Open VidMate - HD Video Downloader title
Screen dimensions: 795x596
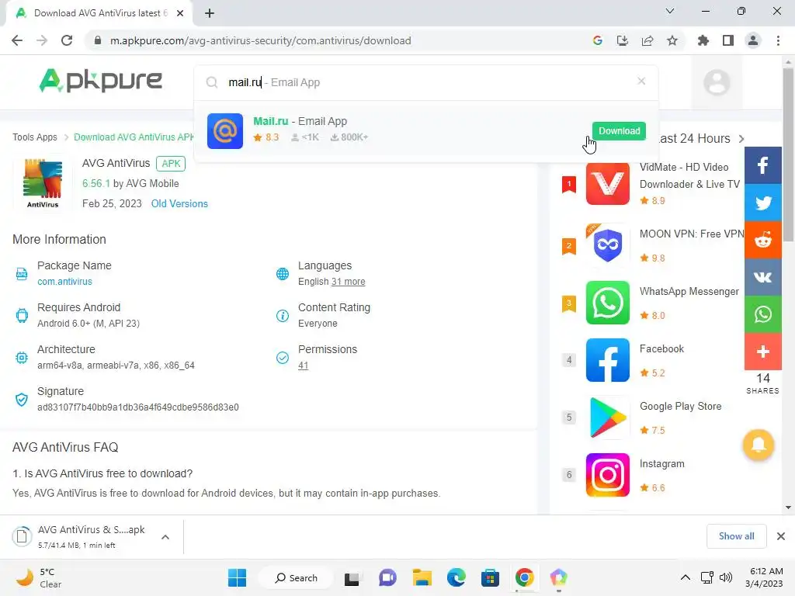pos(689,175)
